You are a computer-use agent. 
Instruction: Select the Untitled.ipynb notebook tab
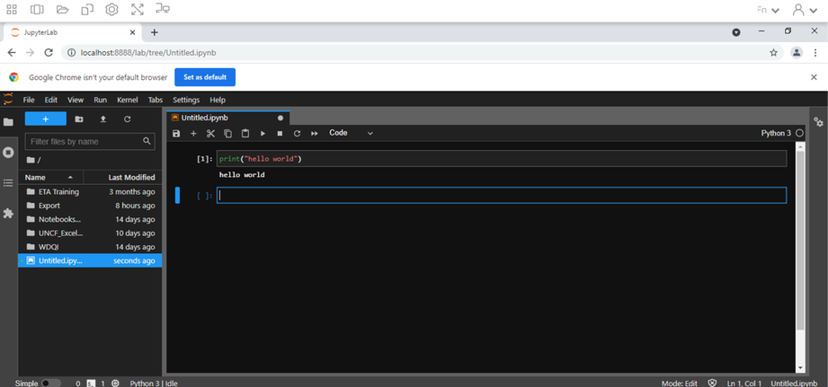205,118
